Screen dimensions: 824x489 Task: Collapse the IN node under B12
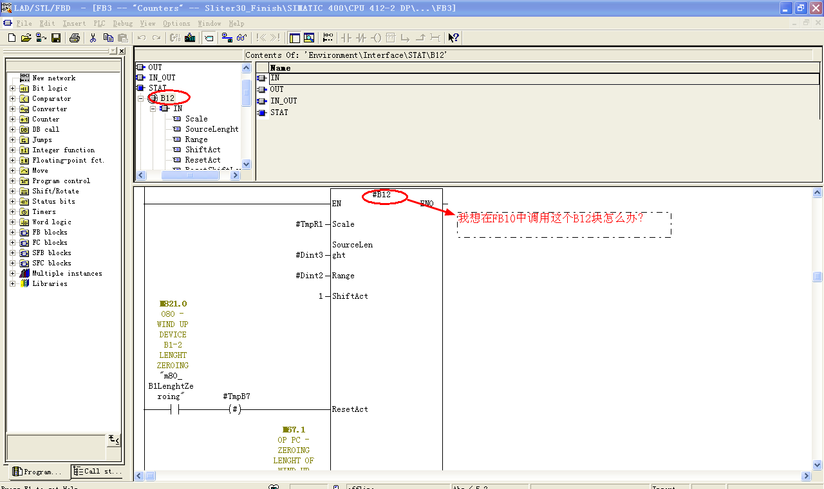pyautogui.click(x=153, y=109)
